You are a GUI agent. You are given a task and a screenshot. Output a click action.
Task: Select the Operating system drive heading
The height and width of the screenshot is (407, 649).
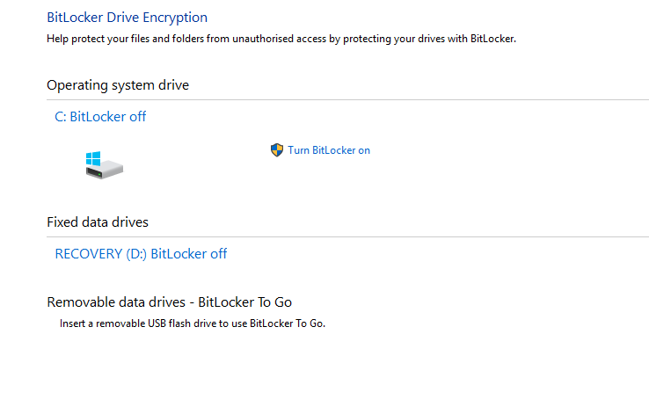(x=118, y=85)
